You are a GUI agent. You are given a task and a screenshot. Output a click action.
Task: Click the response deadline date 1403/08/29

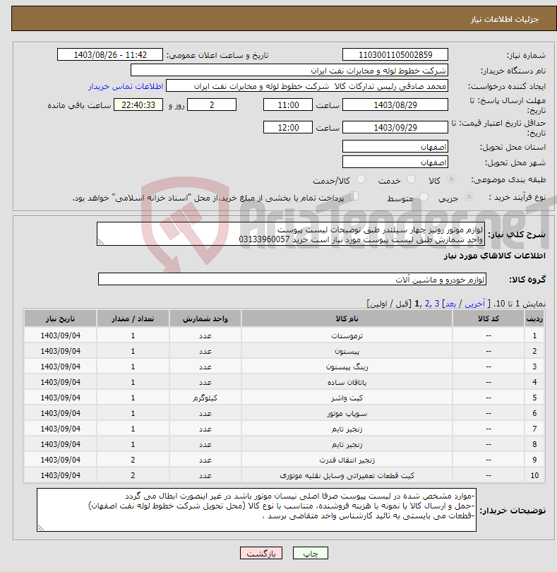[x=395, y=105]
